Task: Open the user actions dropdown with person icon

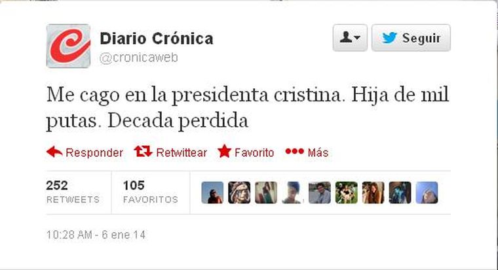Action: click(350, 38)
